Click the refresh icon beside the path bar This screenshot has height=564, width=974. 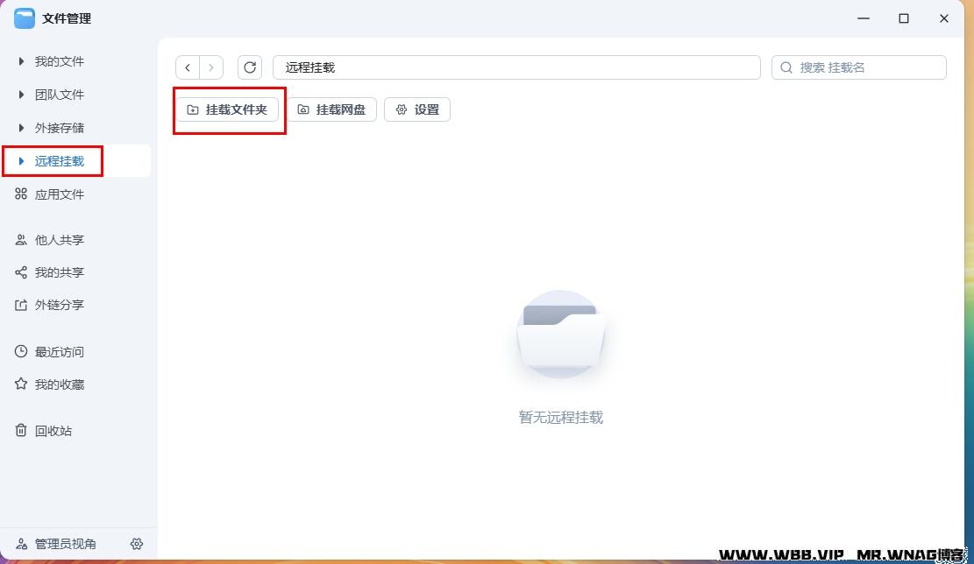coord(250,67)
